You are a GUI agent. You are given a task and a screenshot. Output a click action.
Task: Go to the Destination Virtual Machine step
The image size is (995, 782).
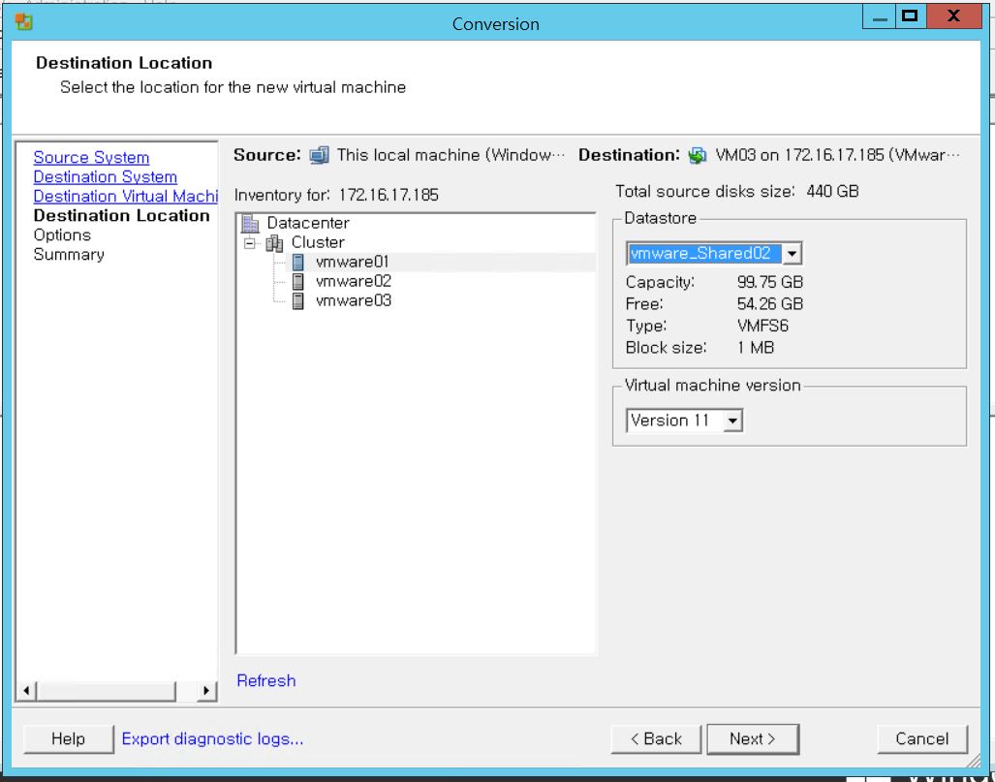click(x=126, y=196)
